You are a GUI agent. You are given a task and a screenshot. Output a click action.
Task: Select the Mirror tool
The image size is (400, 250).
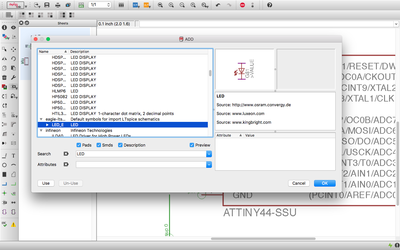point(4,58)
